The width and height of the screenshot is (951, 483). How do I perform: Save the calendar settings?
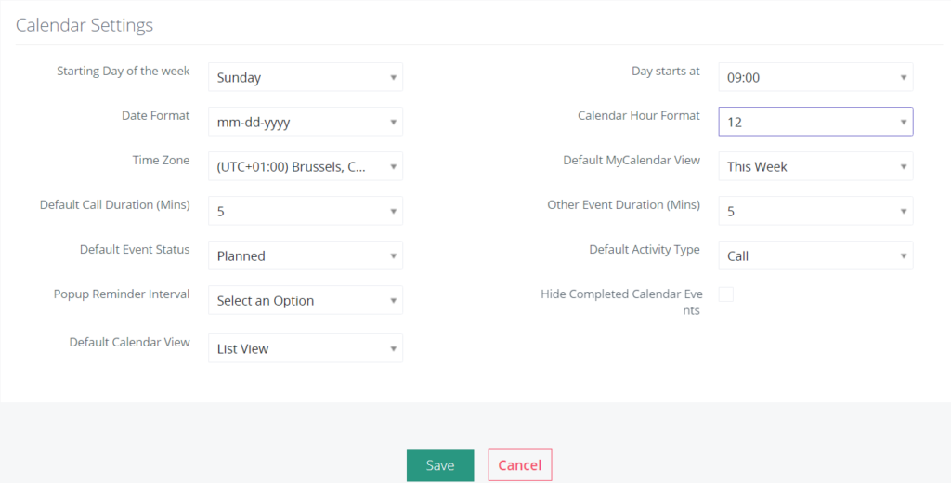440,464
